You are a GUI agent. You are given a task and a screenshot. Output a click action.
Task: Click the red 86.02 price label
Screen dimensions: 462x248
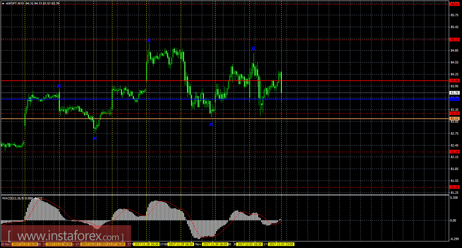point(454,4)
